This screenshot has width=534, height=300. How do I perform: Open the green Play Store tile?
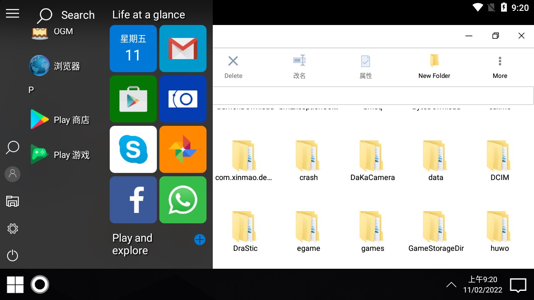pyautogui.click(x=133, y=99)
